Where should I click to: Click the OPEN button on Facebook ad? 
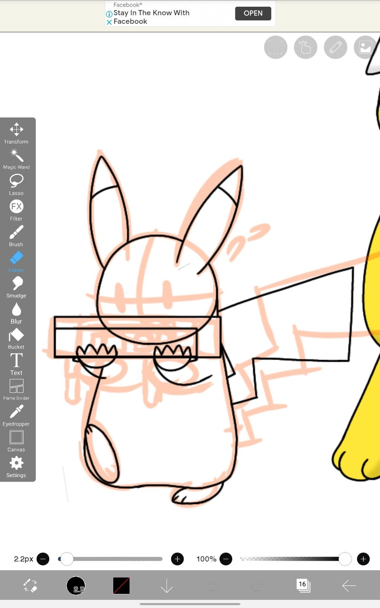pos(253,13)
